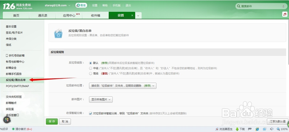Open 来信分类 settings

click(11, 39)
